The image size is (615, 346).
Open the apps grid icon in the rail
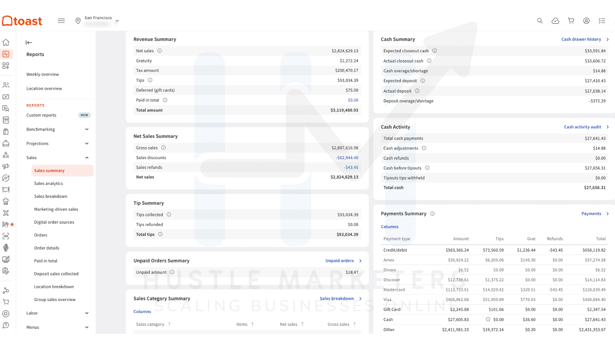[6, 66]
